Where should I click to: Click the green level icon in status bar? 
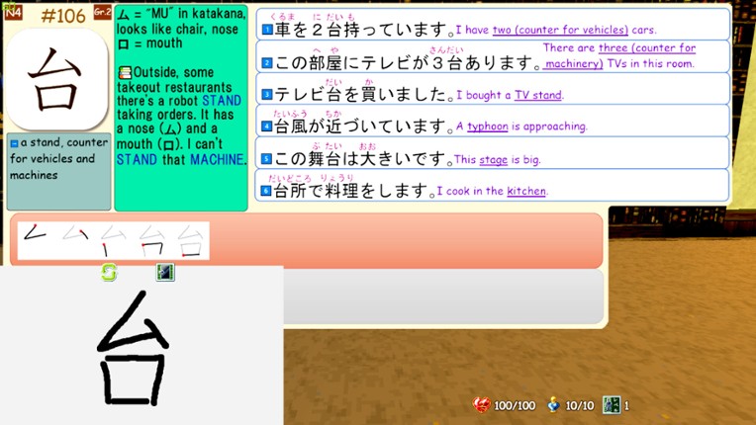612,405
